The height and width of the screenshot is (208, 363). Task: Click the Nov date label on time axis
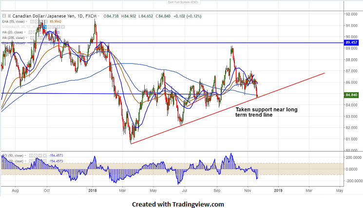248,191
